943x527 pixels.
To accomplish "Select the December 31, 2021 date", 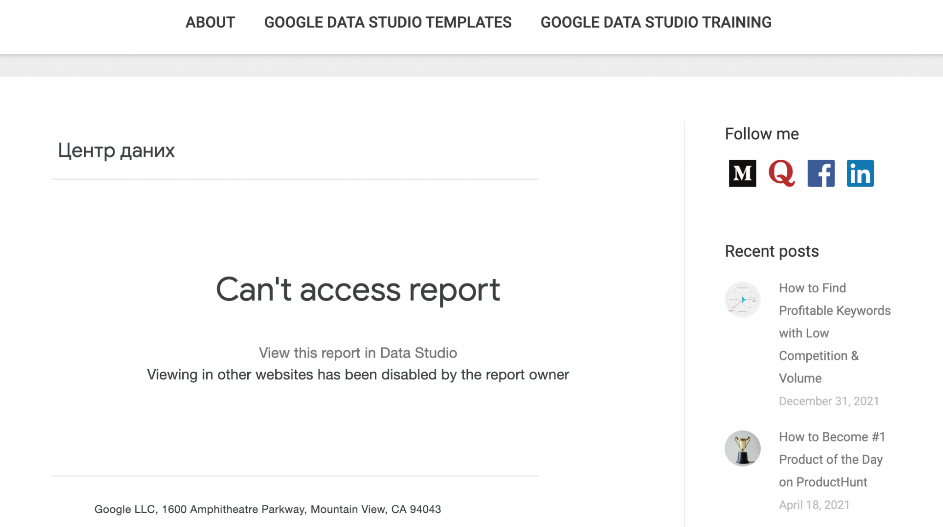I will (828, 401).
